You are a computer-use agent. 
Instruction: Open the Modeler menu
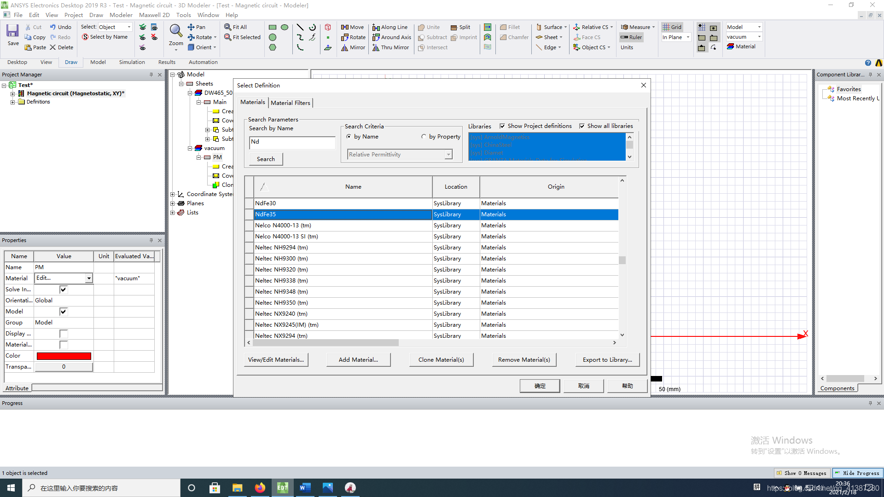(x=121, y=15)
